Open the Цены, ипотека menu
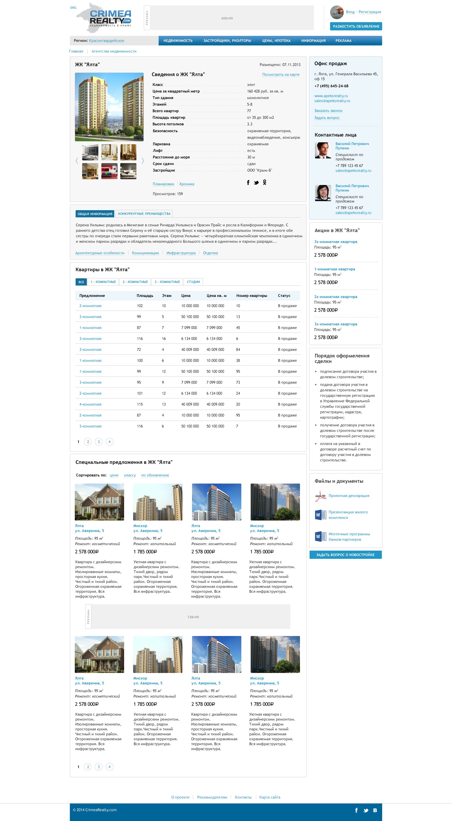The image size is (452, 821). click(x=277, y=41)
